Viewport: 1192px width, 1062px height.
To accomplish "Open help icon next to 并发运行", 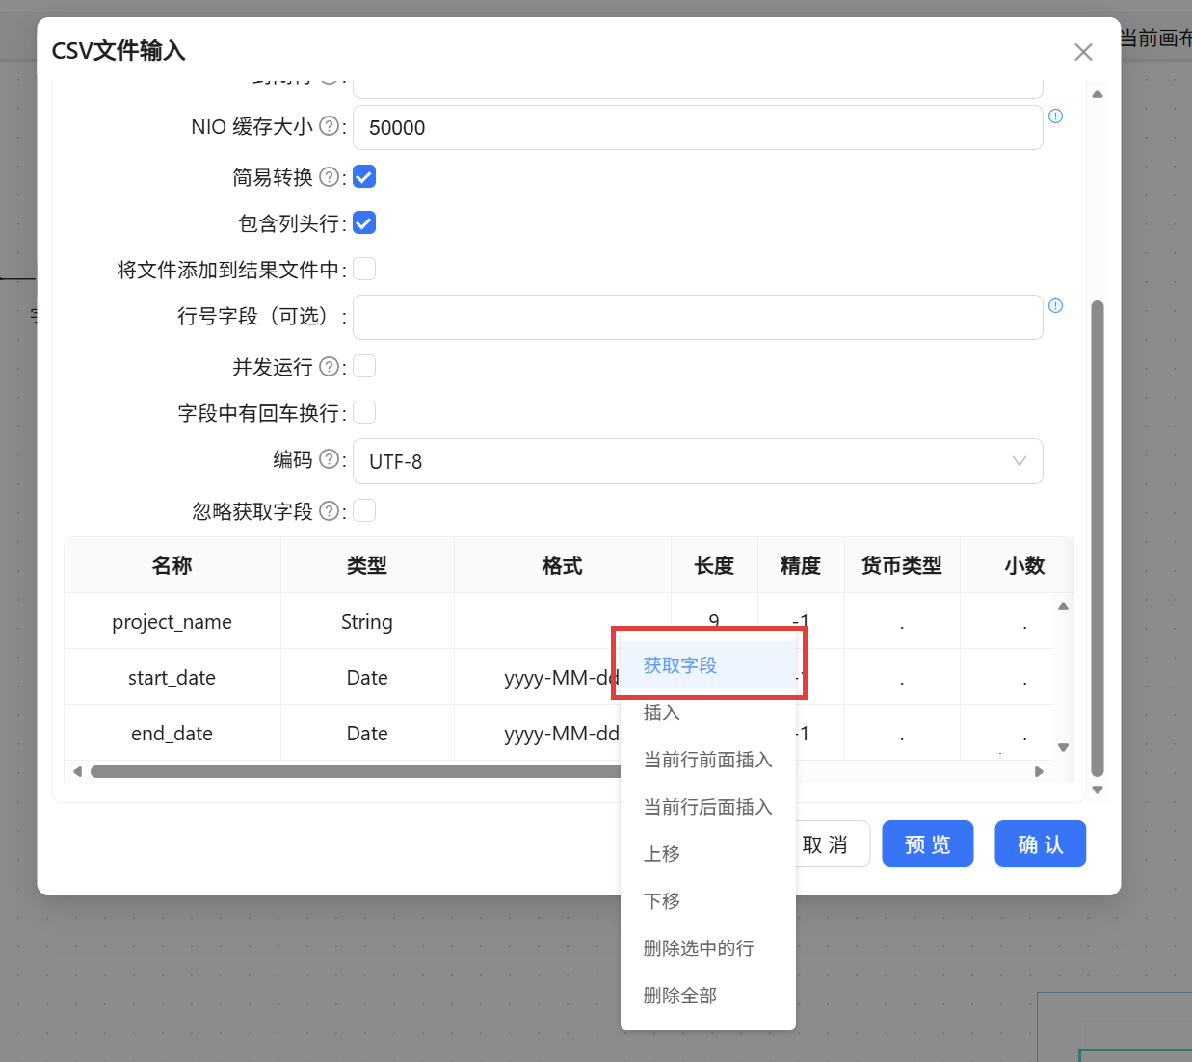I will 329,367.
